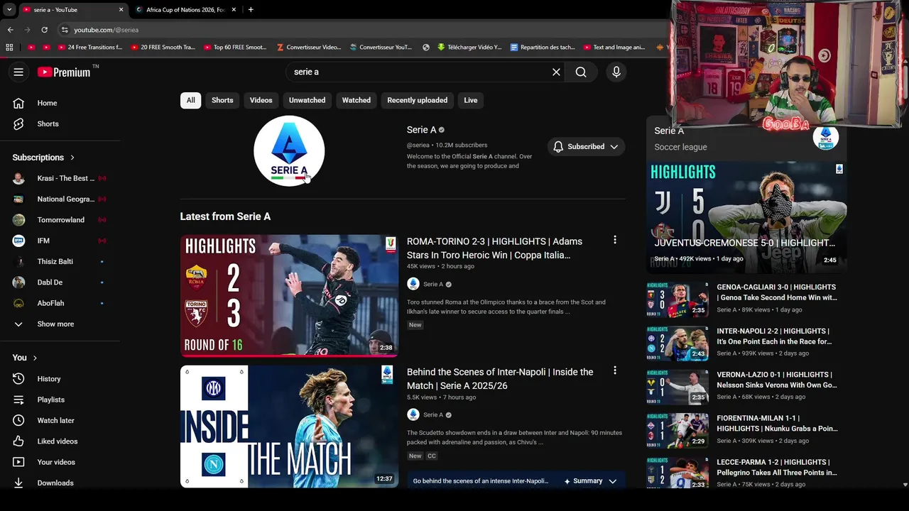Open the VERONA-LAZIO 0-1 highlights video
The width and height of the screenshot is (909, 511).
tap(746, 385)
